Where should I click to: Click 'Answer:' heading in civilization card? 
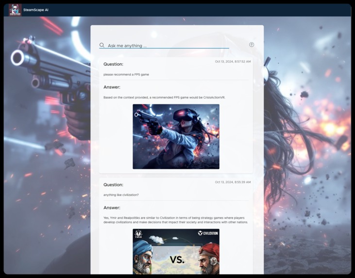(x=112, y=208)
